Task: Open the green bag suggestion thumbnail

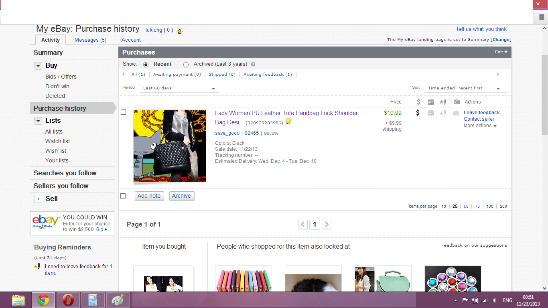Action: click(x=383, y=279)
